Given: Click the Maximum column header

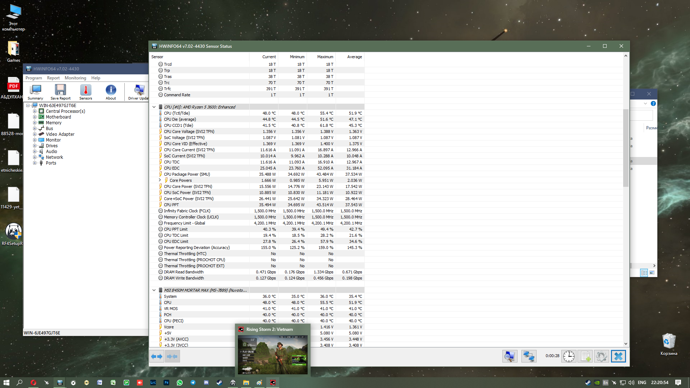Looking at the screenshot, I should 325,57.
